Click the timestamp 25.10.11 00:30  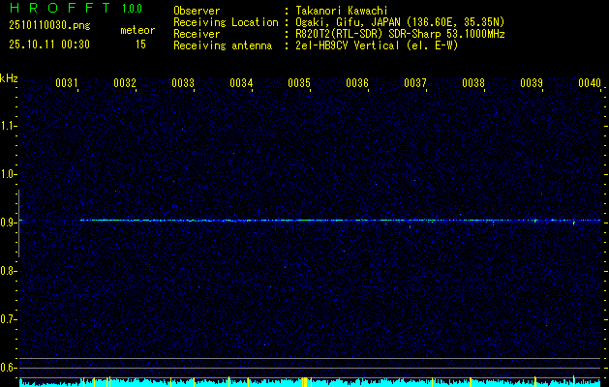tap(49, 45)
